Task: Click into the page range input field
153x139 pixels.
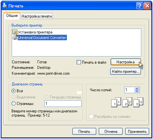Action: point(63,104)
